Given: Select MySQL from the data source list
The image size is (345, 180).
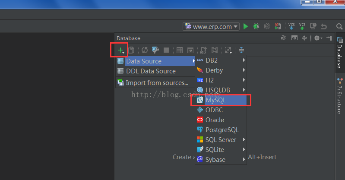Looking at the screenshot, I should point(221,100).
